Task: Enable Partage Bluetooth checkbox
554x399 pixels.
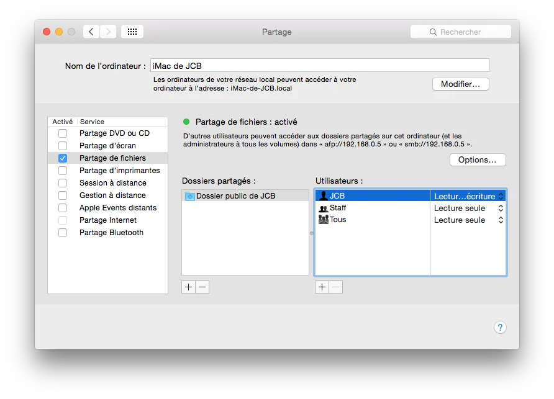Action: [63, 233]
